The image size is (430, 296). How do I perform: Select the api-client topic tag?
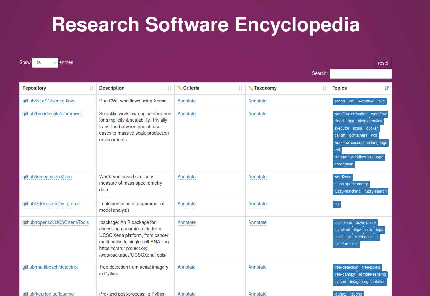[342, 230]
